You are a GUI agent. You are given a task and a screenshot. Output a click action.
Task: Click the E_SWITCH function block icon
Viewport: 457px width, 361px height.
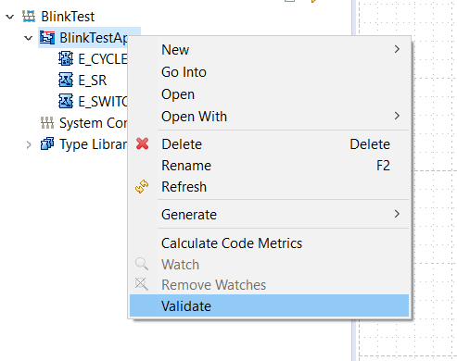(66, 101)
